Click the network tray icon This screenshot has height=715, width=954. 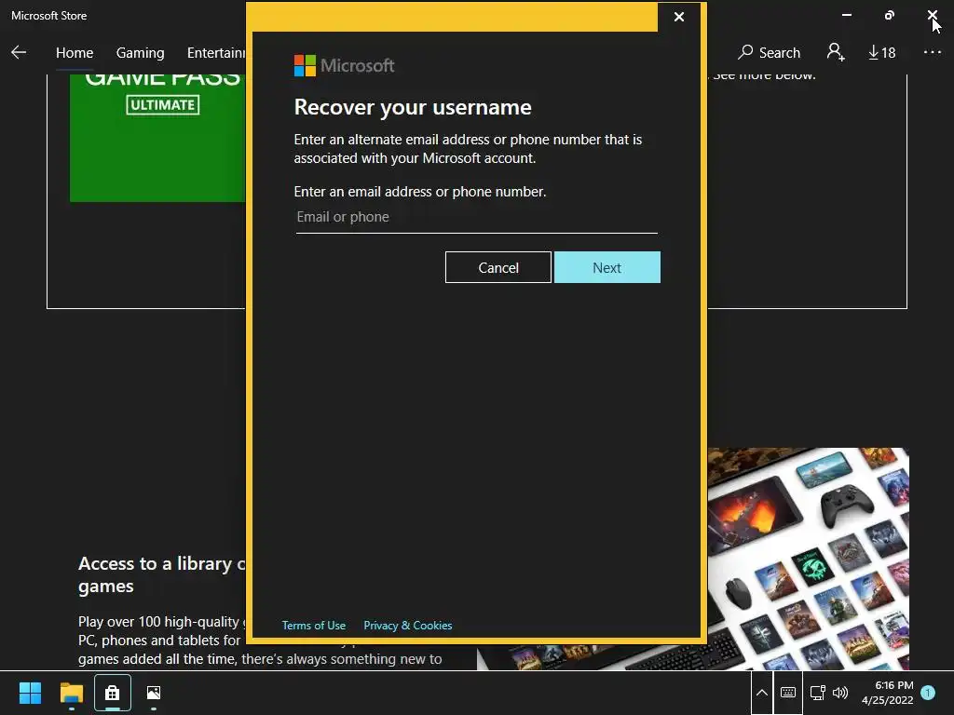(x=818, y=693)
